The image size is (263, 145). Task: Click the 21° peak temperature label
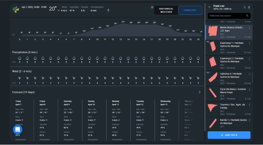pyautogui.click(x=123, y=22)
